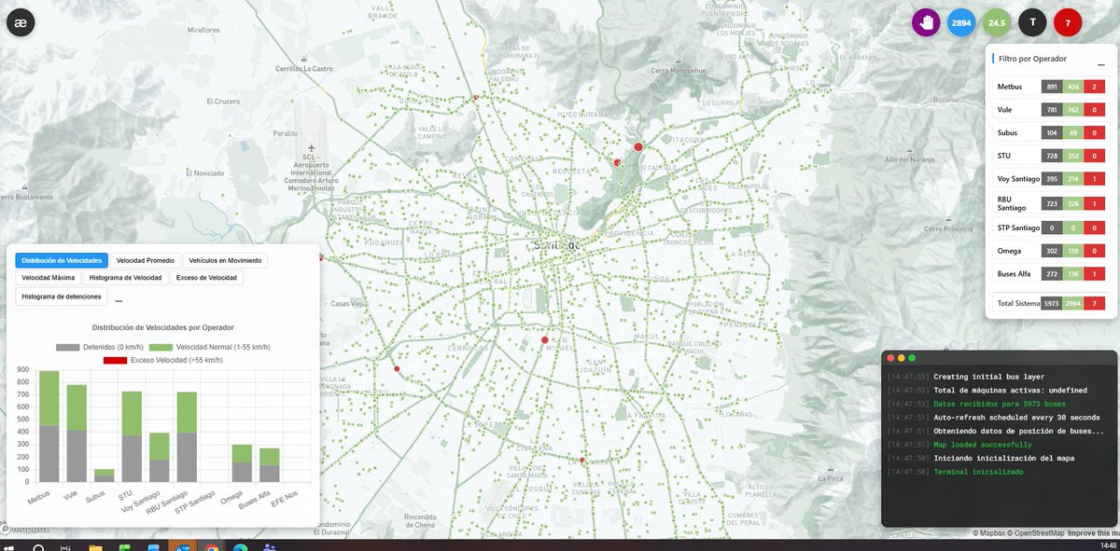Click the green 24.5 indicator circle
The width and height of the screenshot is (1120, 551).
997,21
